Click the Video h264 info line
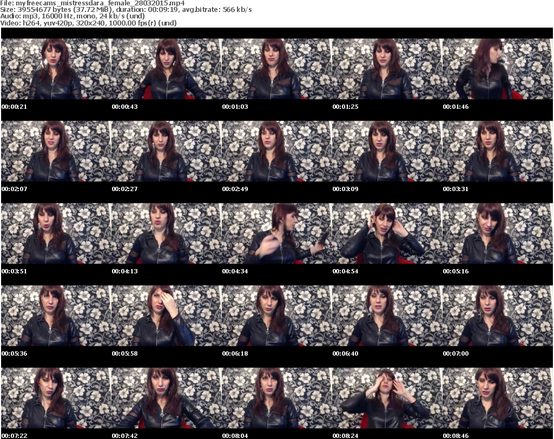This screenshot has height=439, width=554. (88, 23)
